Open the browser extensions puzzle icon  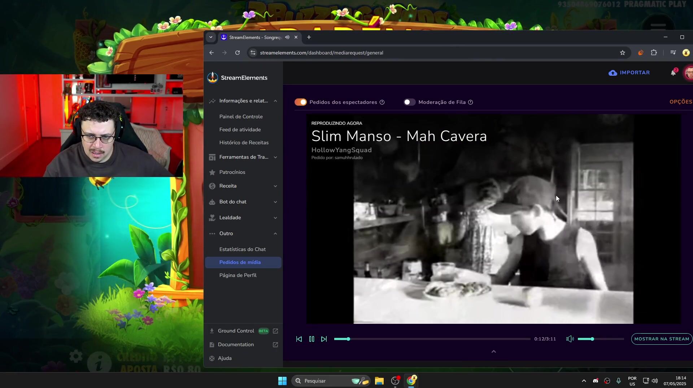tap(654, 53)
